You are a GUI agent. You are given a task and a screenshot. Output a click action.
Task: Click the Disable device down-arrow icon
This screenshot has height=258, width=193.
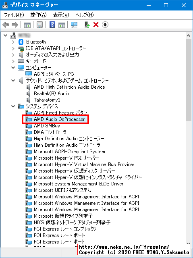[105, 25]
